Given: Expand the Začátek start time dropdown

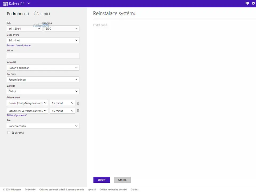Looking at the screenshot, I should pos(62,29).
